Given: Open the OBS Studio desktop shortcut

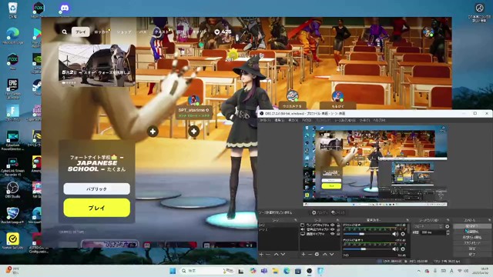Looking at the screenshot, I should point(13,190).
